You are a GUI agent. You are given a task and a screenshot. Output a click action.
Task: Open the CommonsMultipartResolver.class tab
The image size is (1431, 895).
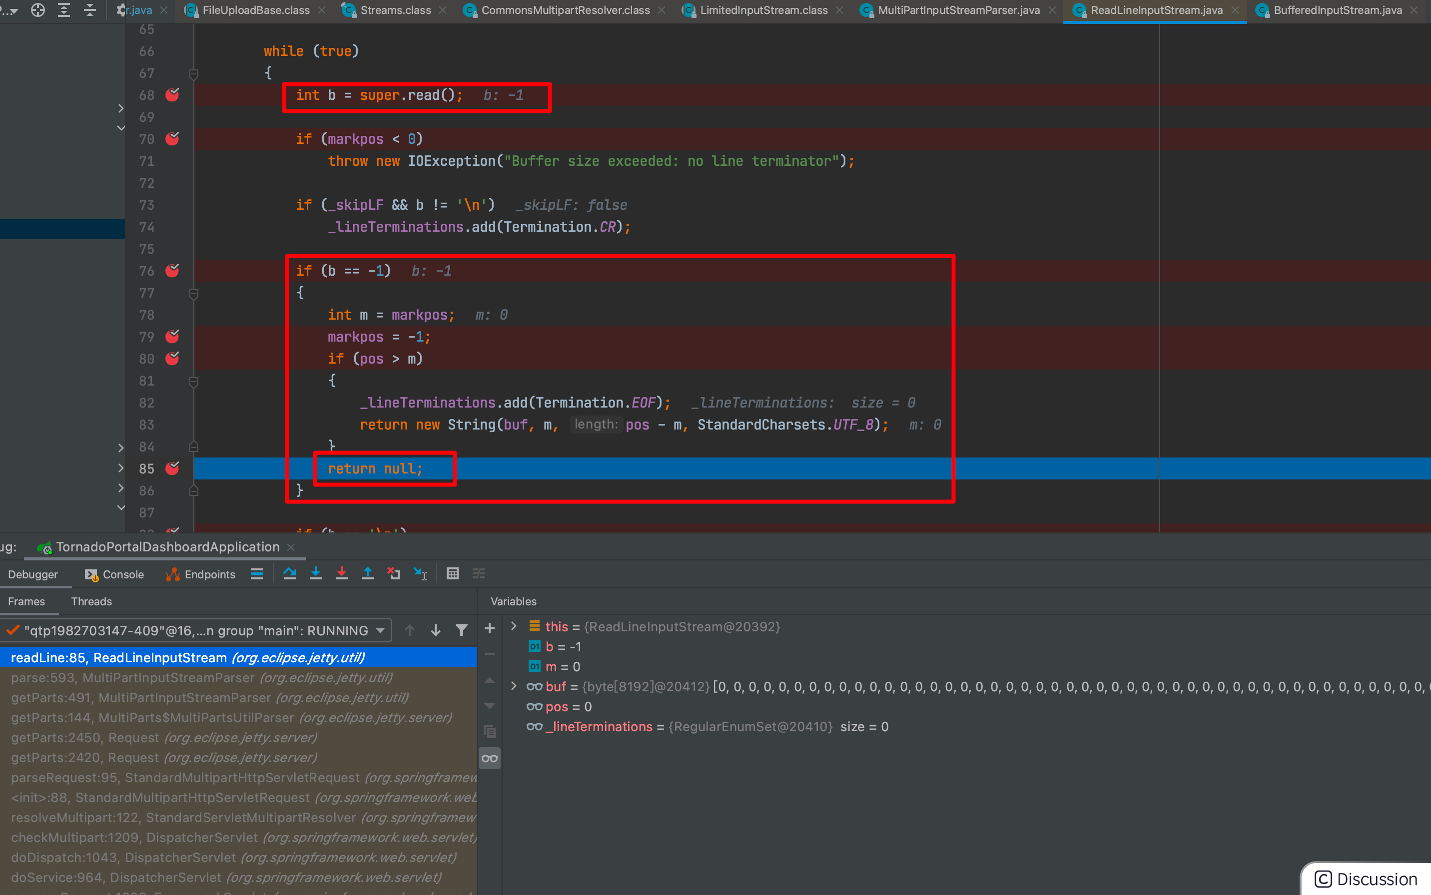(565, 10)
